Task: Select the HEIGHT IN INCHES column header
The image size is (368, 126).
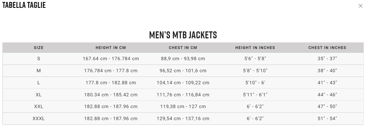Action: coord(255,48)
